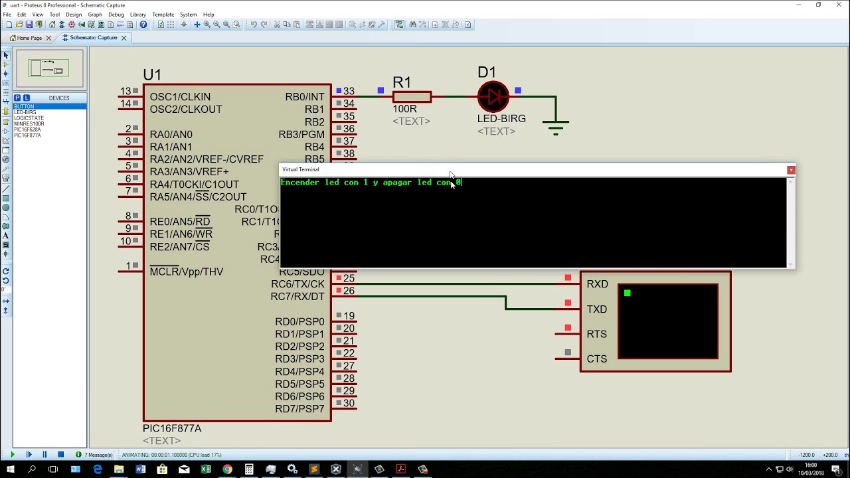
Task: Select the 2D Circle graphics tool
Action: (6, 208)
